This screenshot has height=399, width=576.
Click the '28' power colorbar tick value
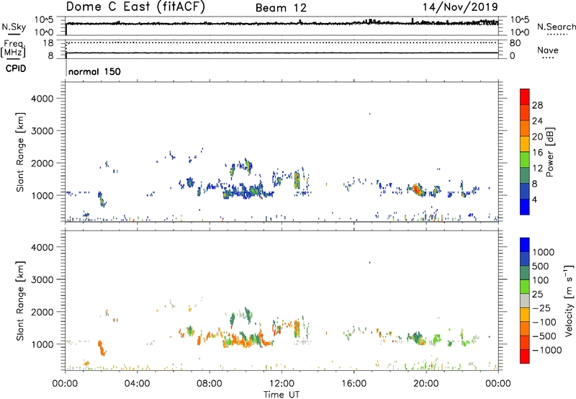[537, 105]
